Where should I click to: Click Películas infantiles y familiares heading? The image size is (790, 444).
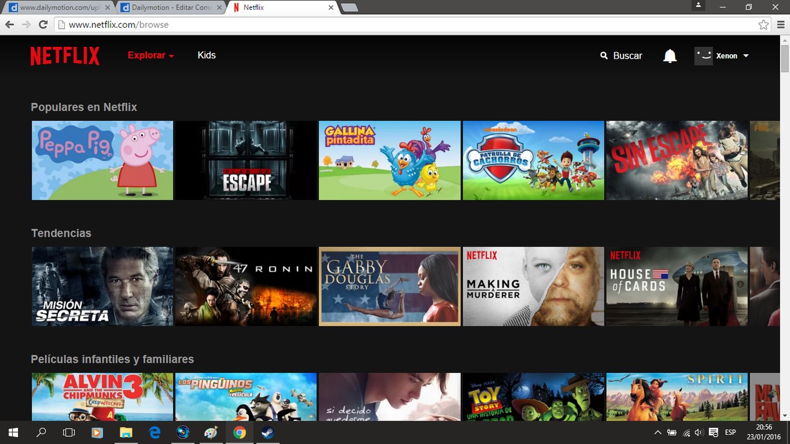[112, 360]
